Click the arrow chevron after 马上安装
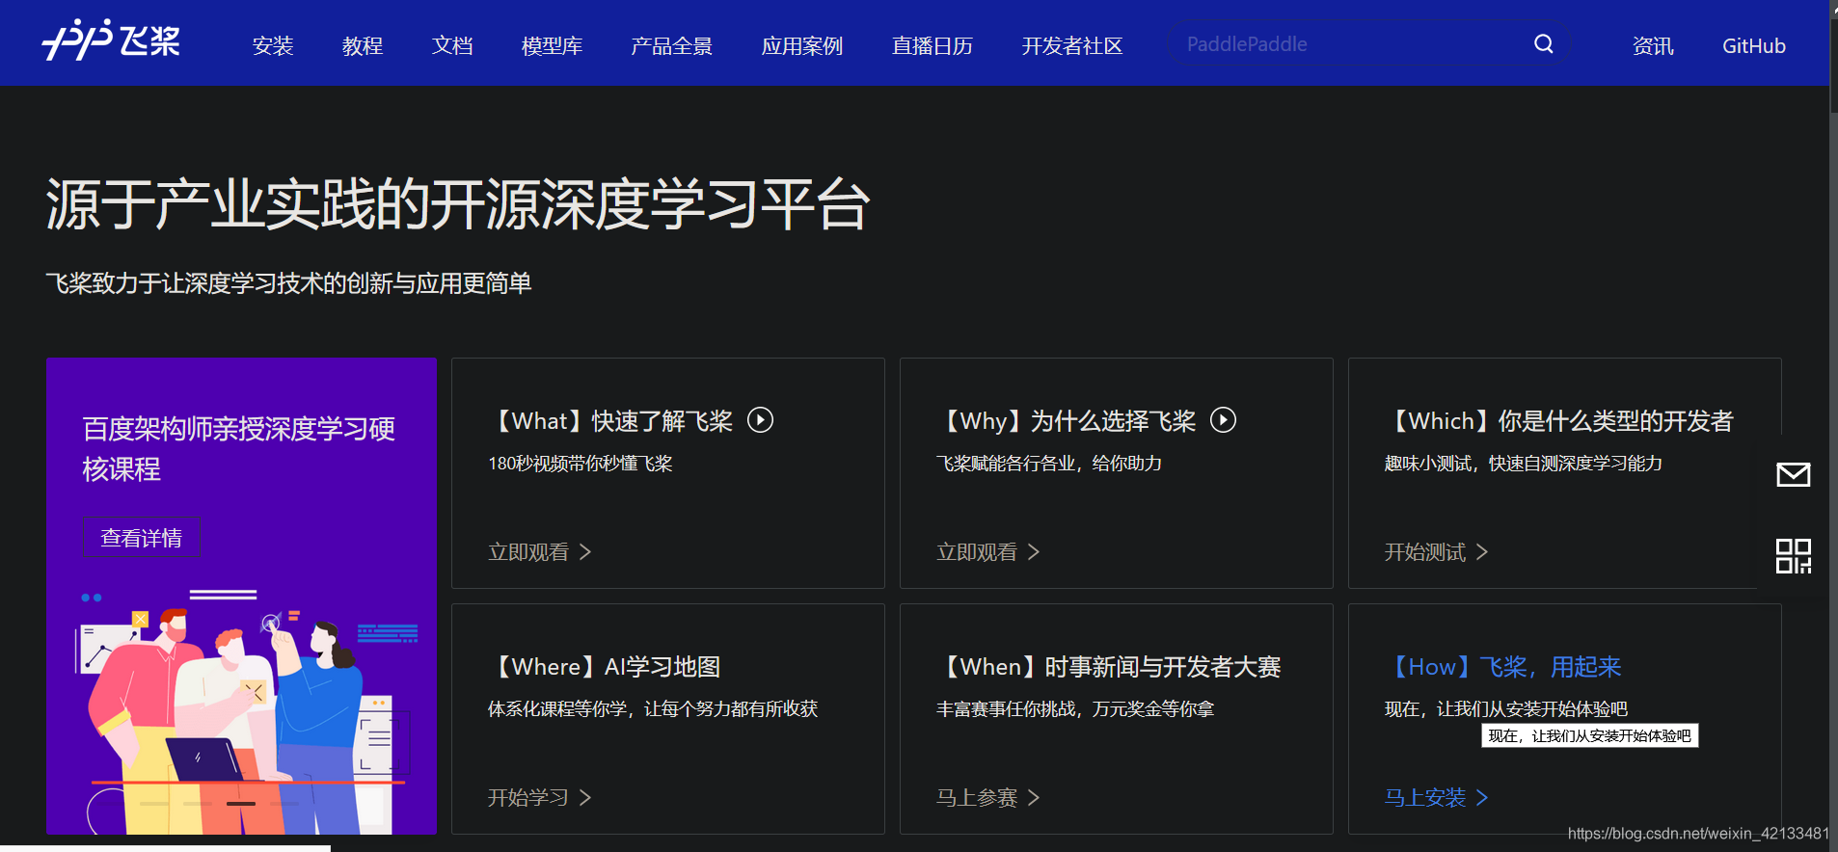This screenshot has height=852, width=1838. pyautogui.click(x=1482, y=798)
